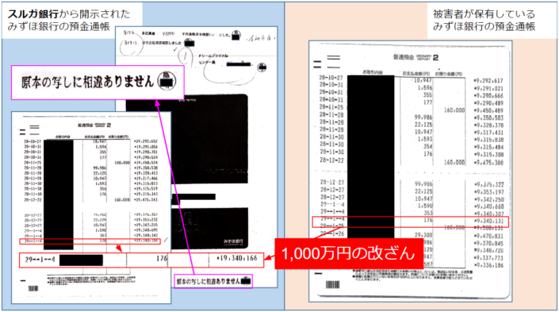This screenshot has width=559, height=312.
Task: Click the barcode on the left passbook page
Action: 33,288
